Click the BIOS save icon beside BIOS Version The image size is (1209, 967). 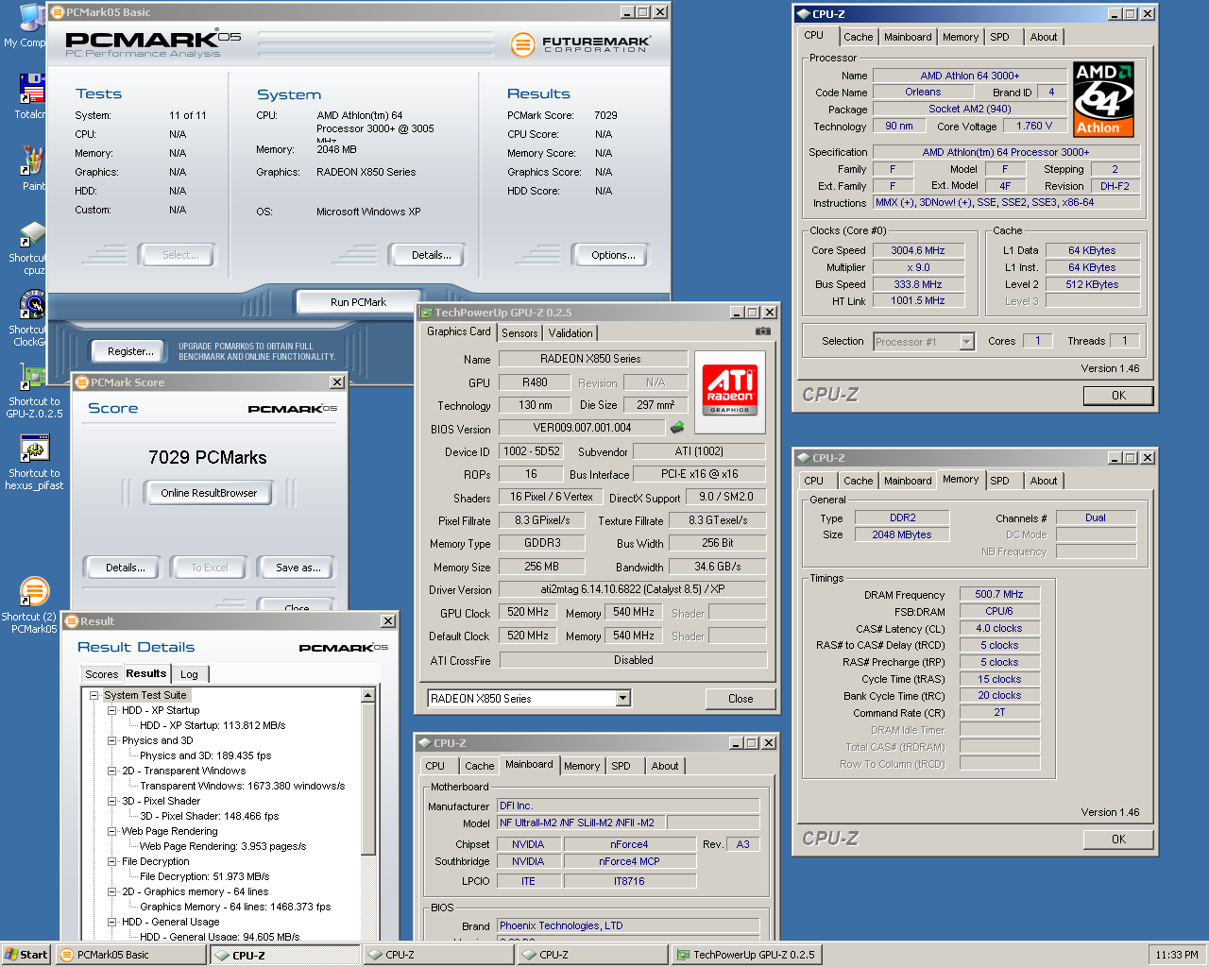click(676, 428)
